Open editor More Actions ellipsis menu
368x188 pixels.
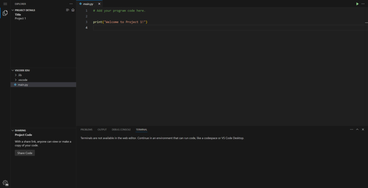[x=363, y=4]
